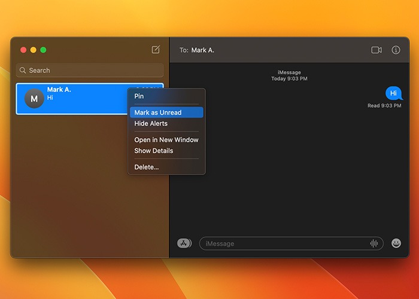The height and width of the screenshot is (299, 419).
Task: Click the blue Hi message bubble
Action: 394,93
